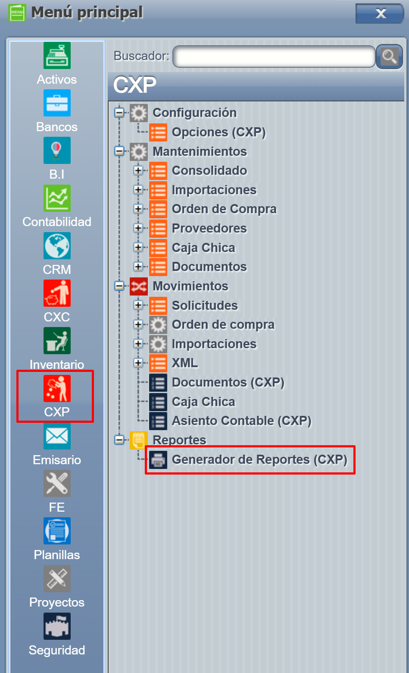Click the Opciones (CXP) orange list icon
This screenshot has width=409, height=673.
(x=158, y=132)
